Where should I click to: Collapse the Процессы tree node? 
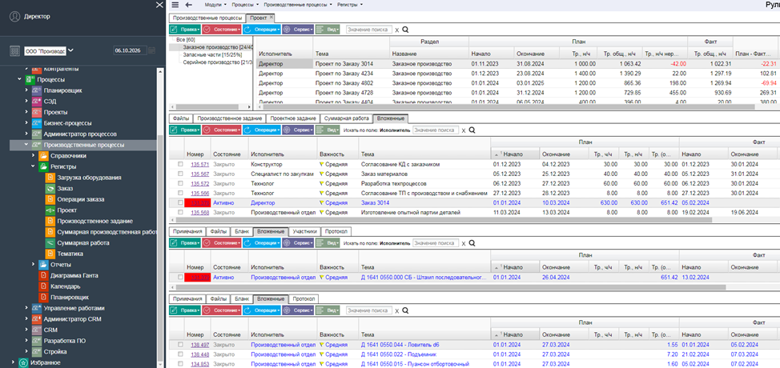[19, 79]
